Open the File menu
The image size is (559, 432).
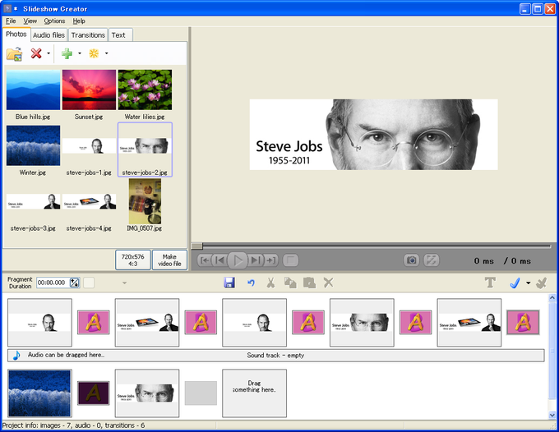point(11,21)
